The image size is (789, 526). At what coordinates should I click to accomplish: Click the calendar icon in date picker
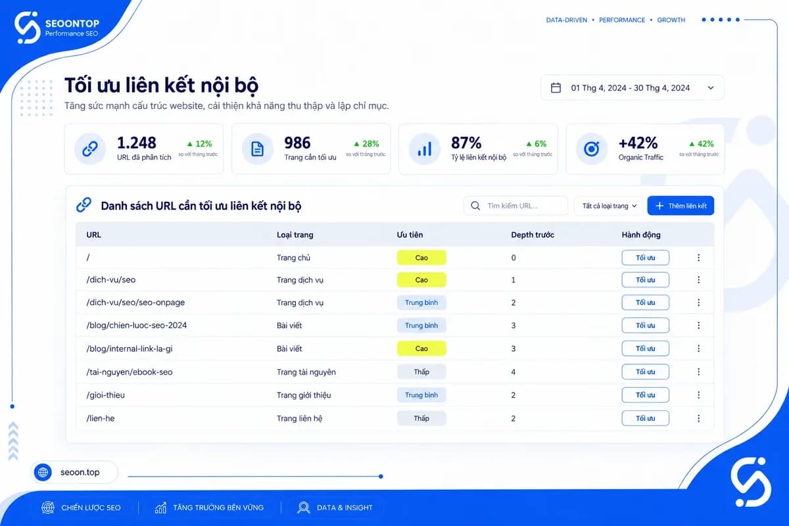point(556,88)
